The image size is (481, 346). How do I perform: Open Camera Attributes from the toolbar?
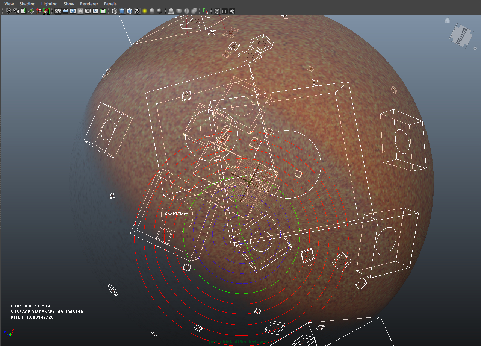[16, 11]
